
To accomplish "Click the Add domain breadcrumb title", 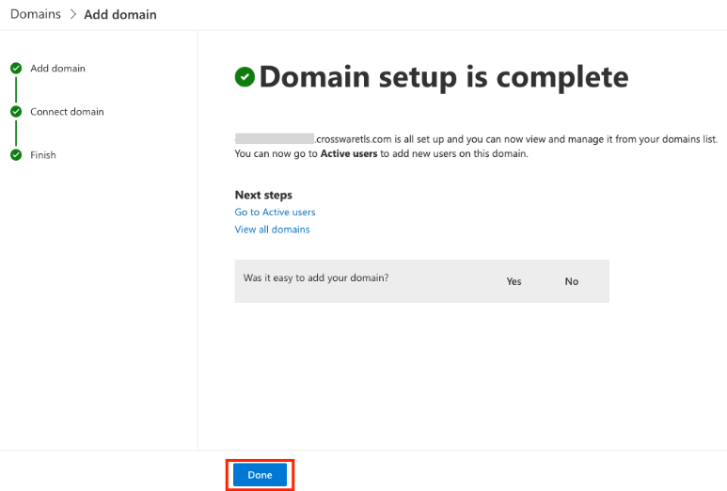I will (x=120, y=14).
